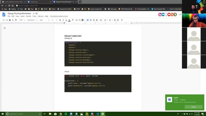The image size is (206, 116).
Task: Open the Apps bookmark shortcut
Action: tap(4, 9)
